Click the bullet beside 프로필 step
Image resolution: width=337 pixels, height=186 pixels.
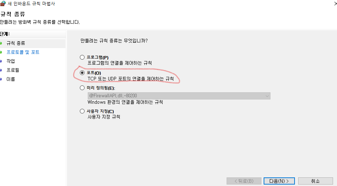(1, 70)
